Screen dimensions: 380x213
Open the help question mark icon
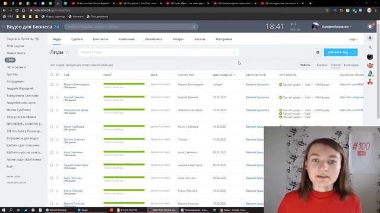370,26
